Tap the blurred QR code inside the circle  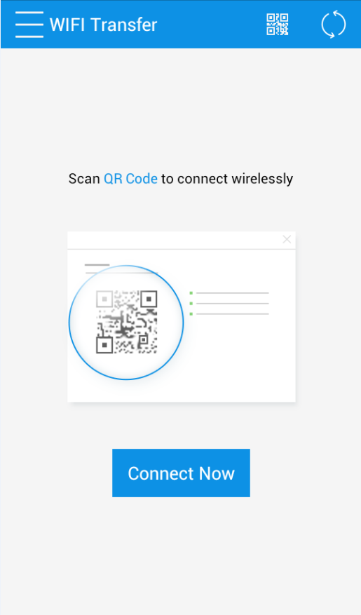[x=127, y=322]
